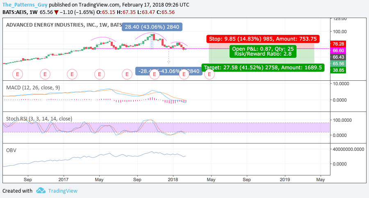Click the ADVANCED ENERGY INDUSTRIES chart title

click(x=64, y=25)
